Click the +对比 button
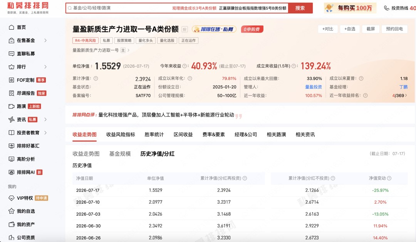Screen dimensions: 416x242 click(x=328, y=29)
